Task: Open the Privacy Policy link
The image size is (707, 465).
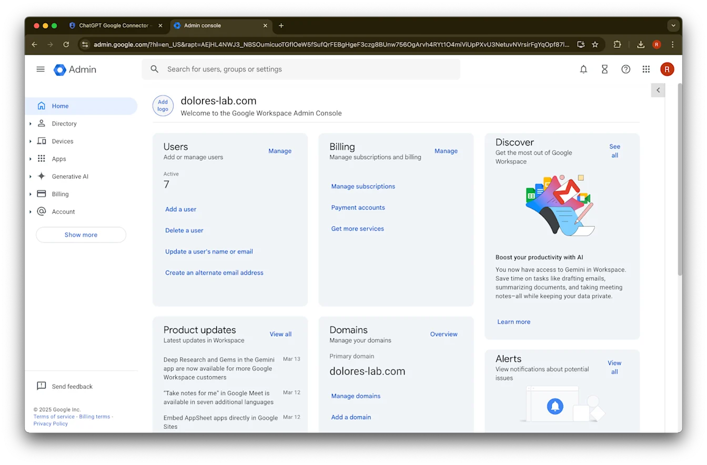Action: (50, 423)
